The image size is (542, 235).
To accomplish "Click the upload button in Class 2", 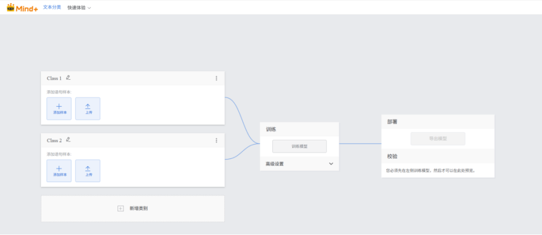I will point(88,171).
